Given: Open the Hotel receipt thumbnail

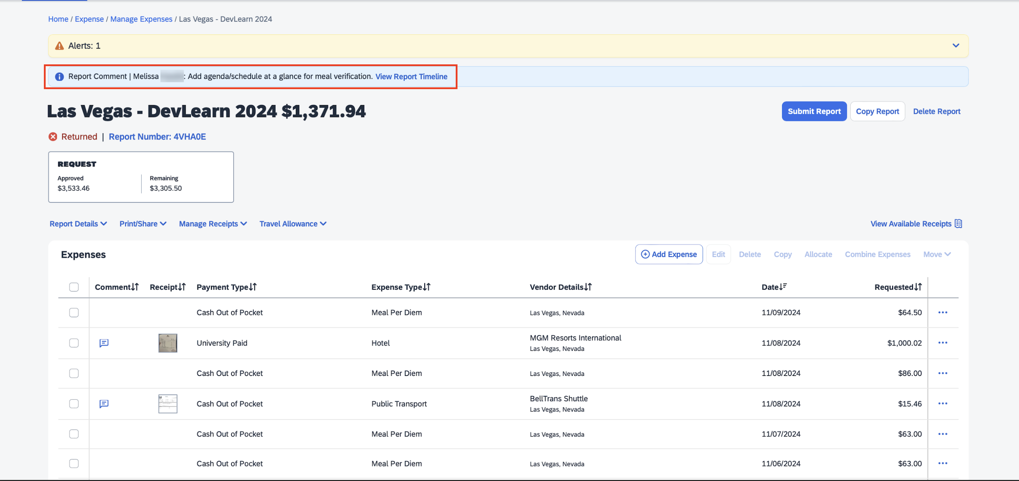Looking at the screenshot, I should (168, 343).
